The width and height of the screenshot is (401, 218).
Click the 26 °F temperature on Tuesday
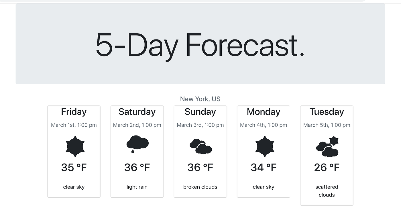click(327, 168)
